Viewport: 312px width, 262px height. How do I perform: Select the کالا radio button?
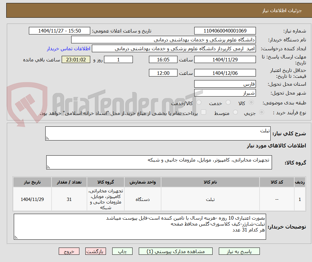(251, 102)
